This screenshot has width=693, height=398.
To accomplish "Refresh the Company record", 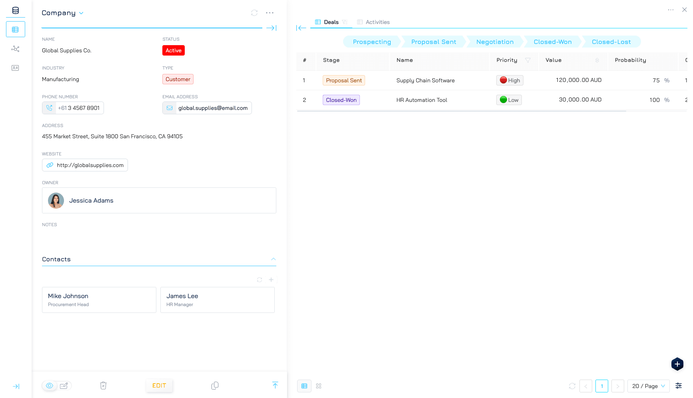I will click(254, 13).
